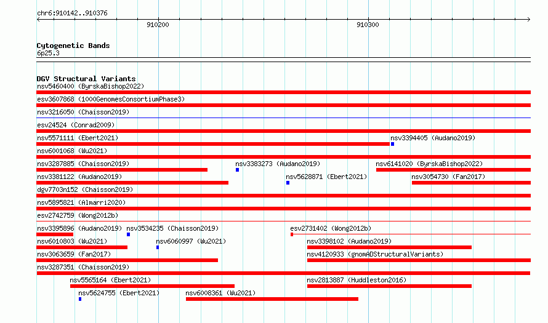Click the nsv5628871 (Ebert2021) label

tap(326, 177)
